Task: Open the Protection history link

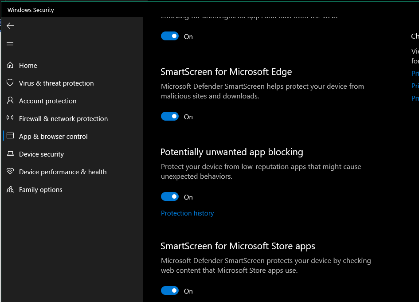Action: [x=187, y=213]
